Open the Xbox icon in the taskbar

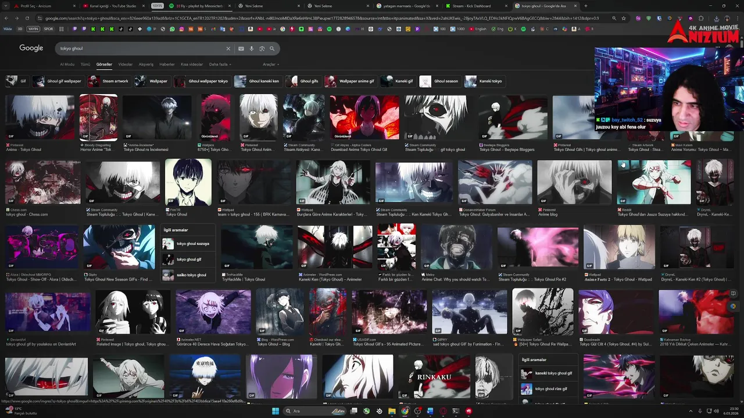pyautogui.click(x=366, y=411)
